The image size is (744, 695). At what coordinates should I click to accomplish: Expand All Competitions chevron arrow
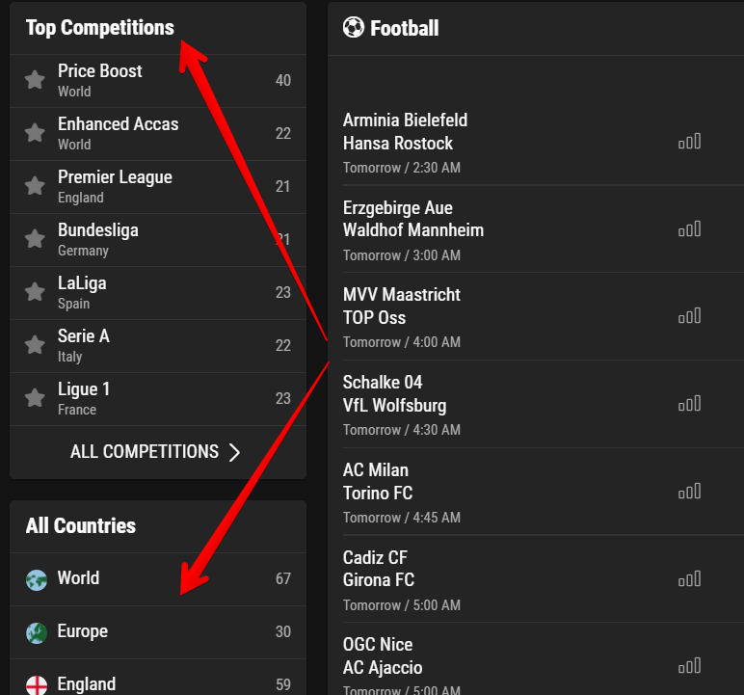pyautogui.click(x=234, y=452)
